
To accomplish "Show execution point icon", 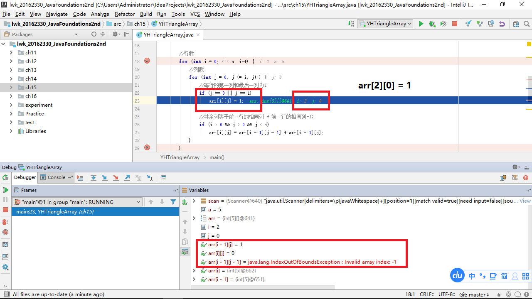I will [x=80, y=178].
